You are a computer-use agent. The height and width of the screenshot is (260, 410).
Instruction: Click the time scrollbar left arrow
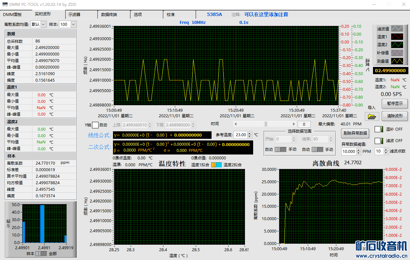[236, 124]
